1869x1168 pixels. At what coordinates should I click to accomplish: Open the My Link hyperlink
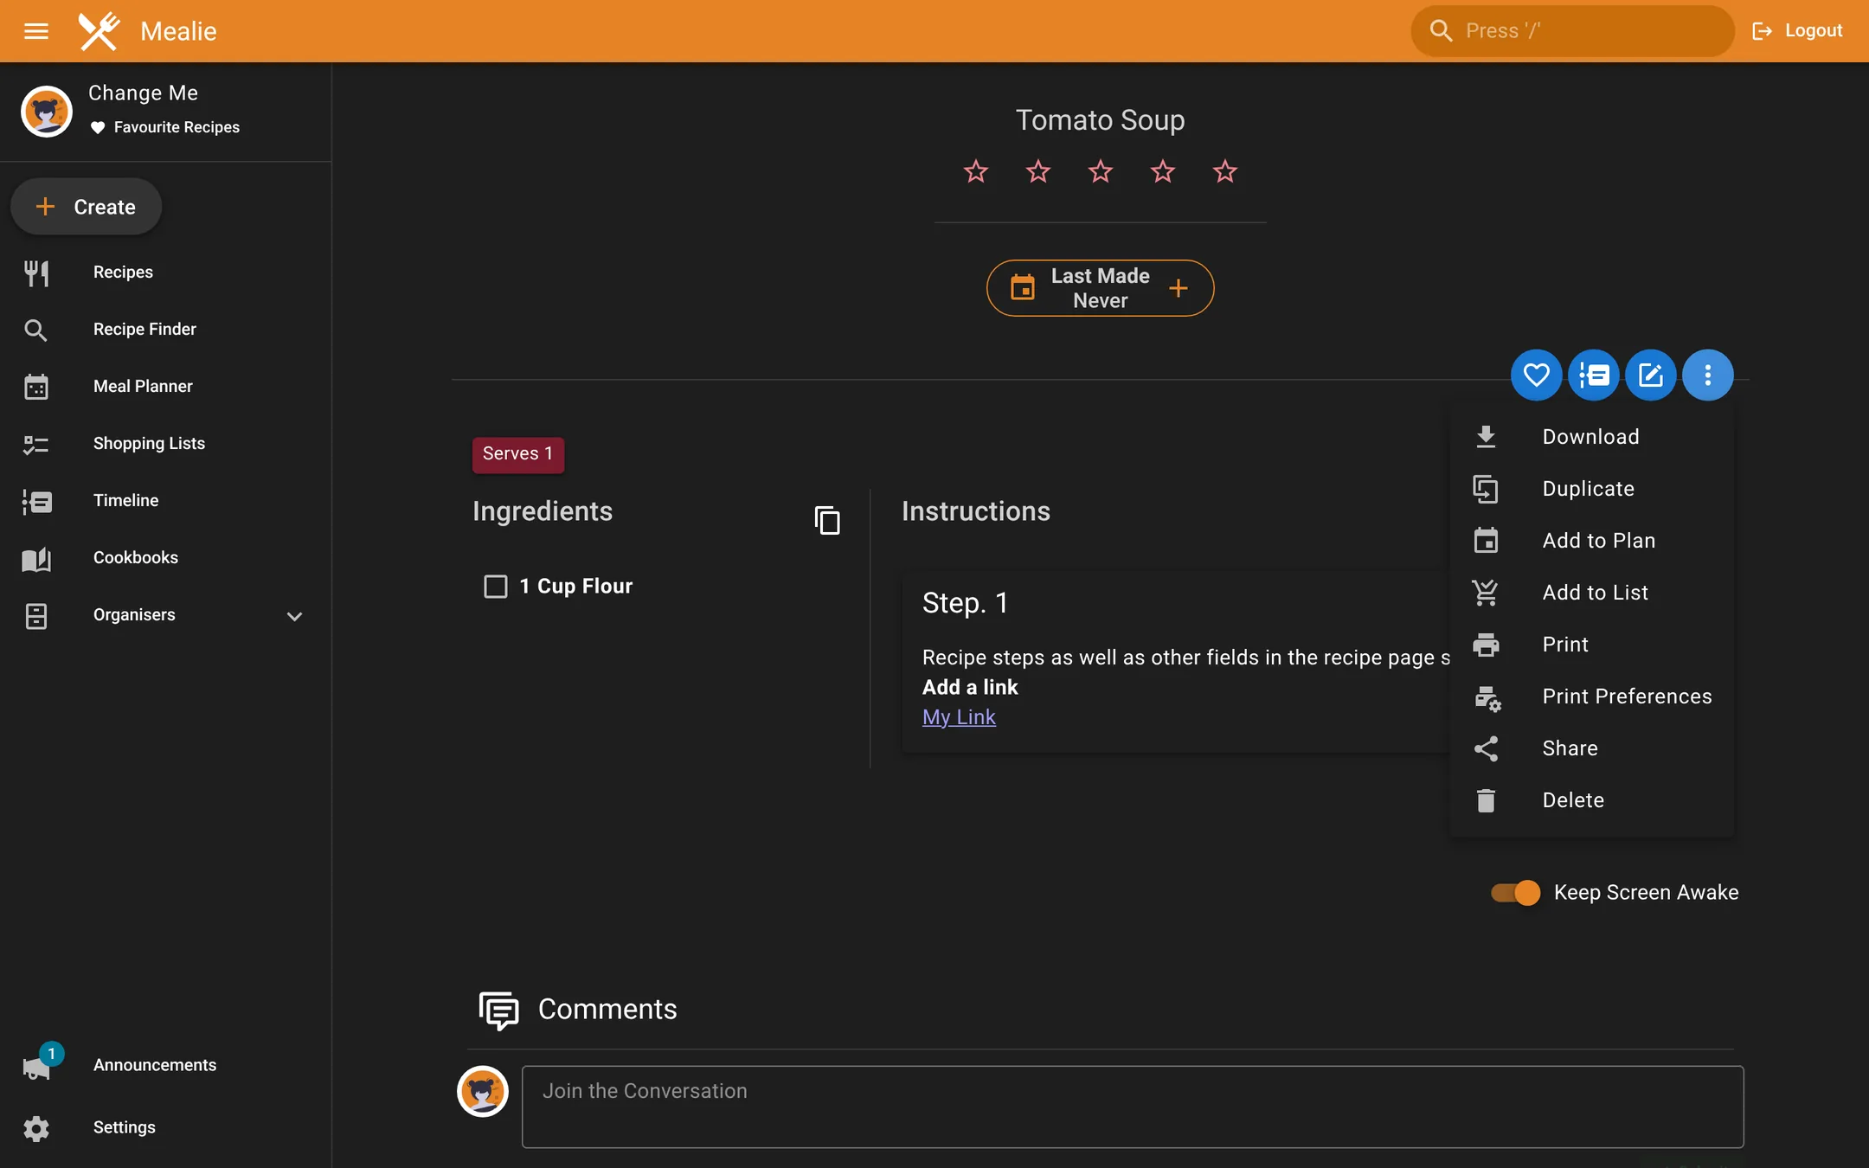point(959,717)
